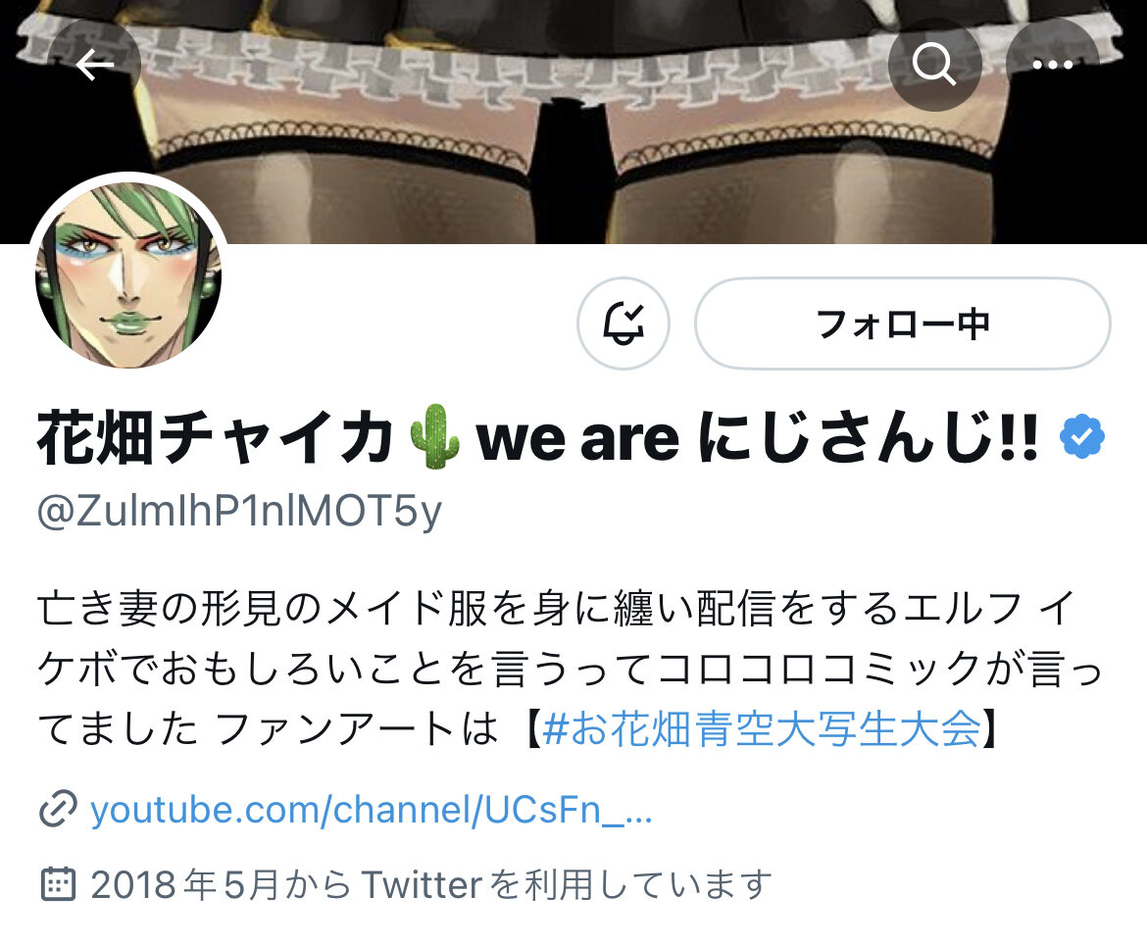The width and height of the screenshot is (1147, 946).
Task: Select the @ZulmIhP1nlMOT5y handle text
Action: 239,512
